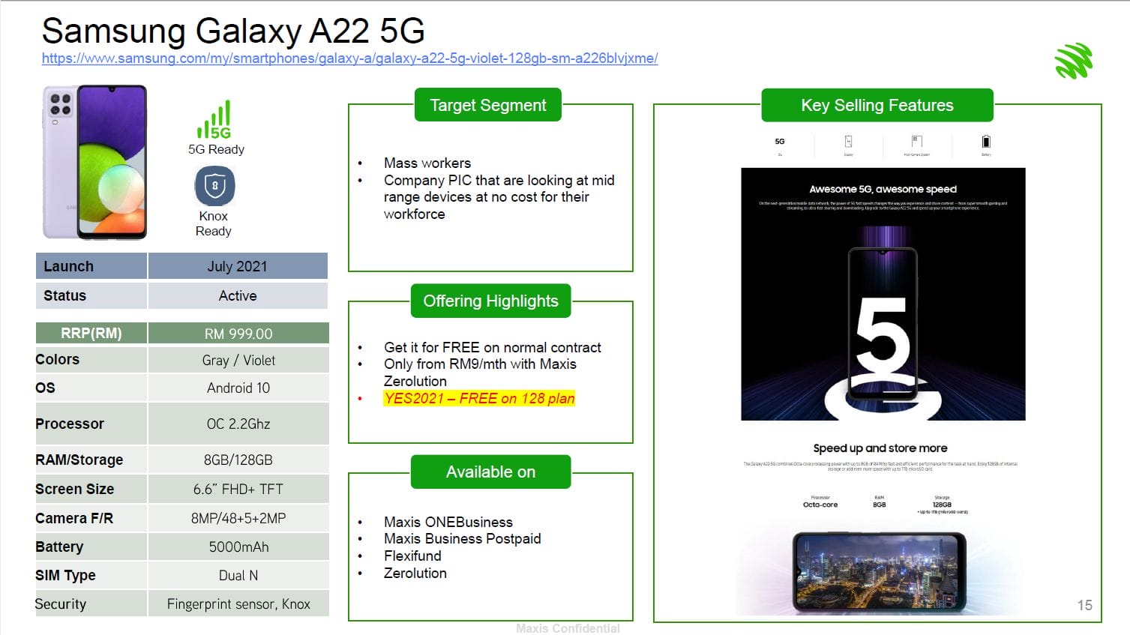Select the 'Flexifund' bullet
The width and height of the screenshot is (1130, 635).
[412, 556]
